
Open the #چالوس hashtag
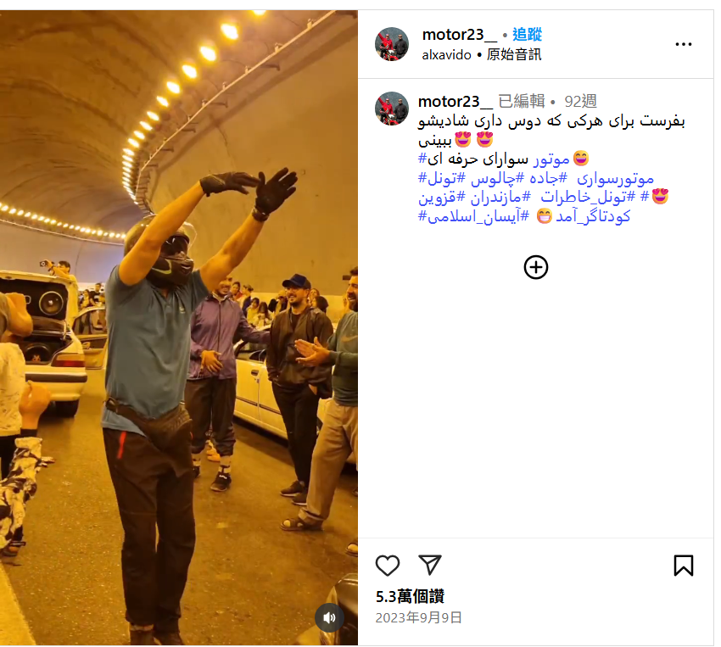[497, 178]
